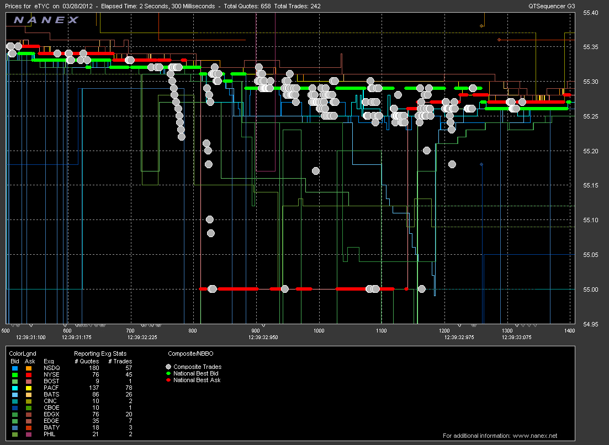
Task: Click the BATY ask color swatch
Action: [x=29, y=427]
